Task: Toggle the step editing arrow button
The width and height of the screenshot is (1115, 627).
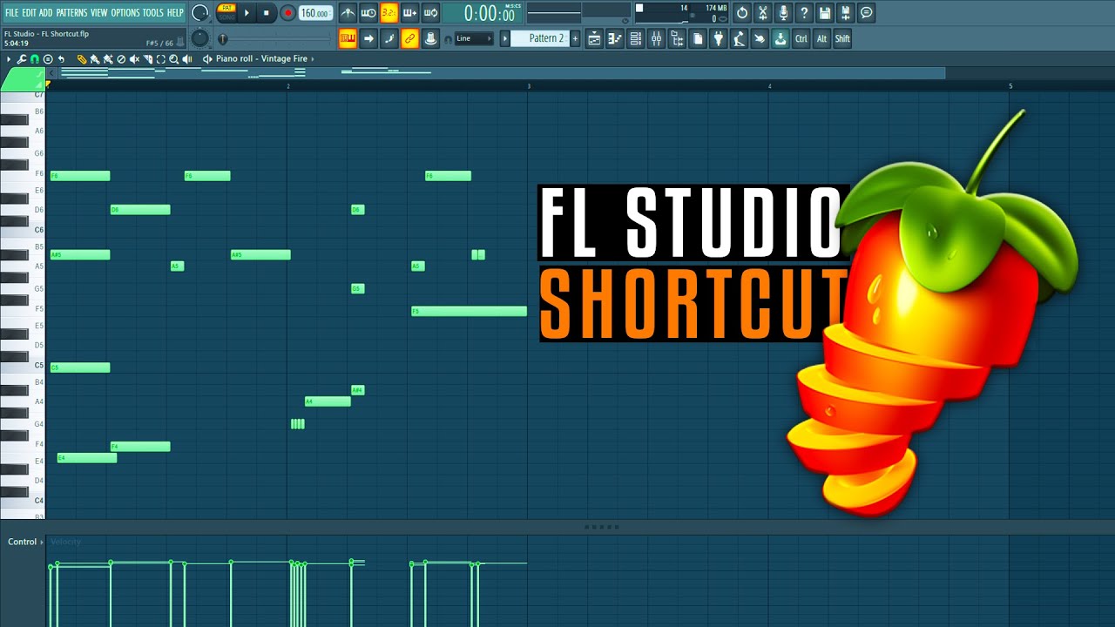Action: click(368, 38)
